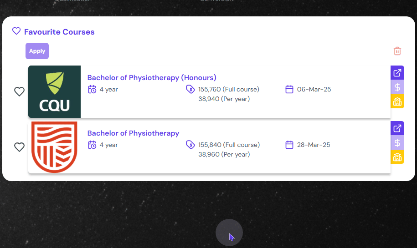Screen dimensions: 417x248
Task: Click price tag icon beside 155,760
Action: tap(190, 89)
